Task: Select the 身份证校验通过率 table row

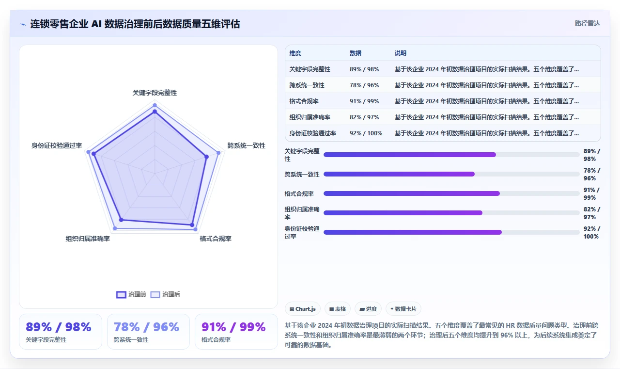Action: coord(443,133)
